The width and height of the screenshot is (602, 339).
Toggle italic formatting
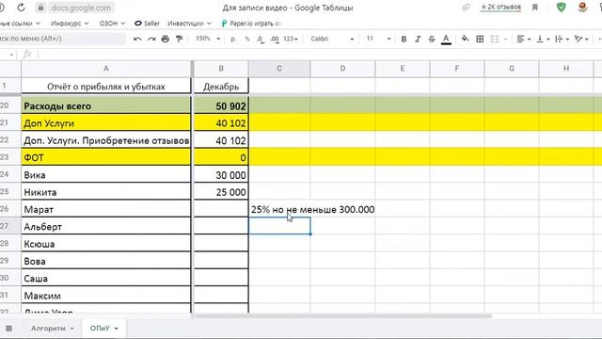[x=418, y=39]
